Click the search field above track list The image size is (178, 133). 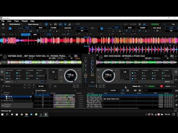point(158,91)
